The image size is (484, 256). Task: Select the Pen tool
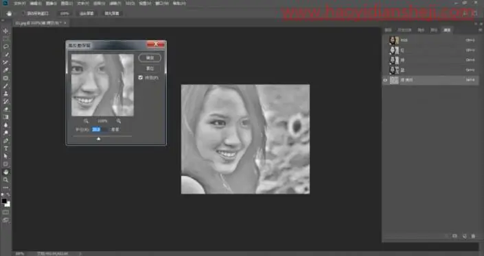5,140
